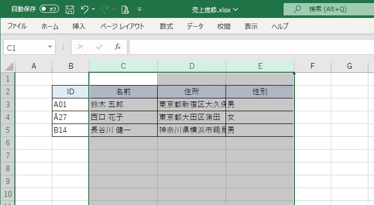Select address cell 東京都大田区蒲田
Image resolution: width=374 pixels, height=205 pixels.
tap(192, 117)
